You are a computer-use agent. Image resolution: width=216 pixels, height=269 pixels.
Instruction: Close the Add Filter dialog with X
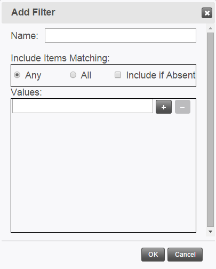coord(207,13)
